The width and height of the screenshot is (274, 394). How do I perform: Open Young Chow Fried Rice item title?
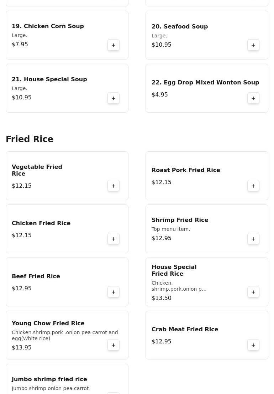(48, 323)
